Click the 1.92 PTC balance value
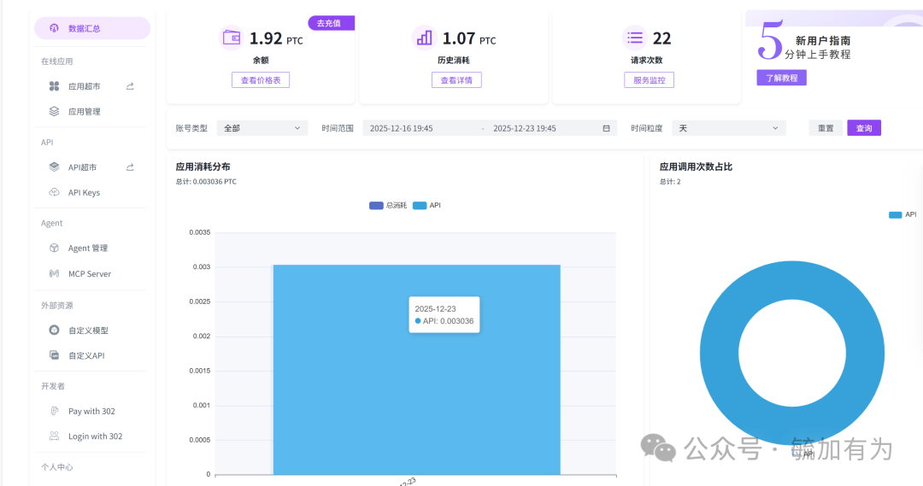Viewport: 923px width, 486px height. pyautogui.click(x=276, y=38)
